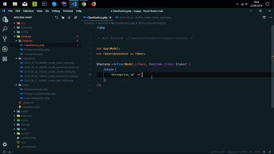The height and width of the screenshot is (154, 274).
Task: Click the New File icon in Explorer header
Action: coord(57,18)
